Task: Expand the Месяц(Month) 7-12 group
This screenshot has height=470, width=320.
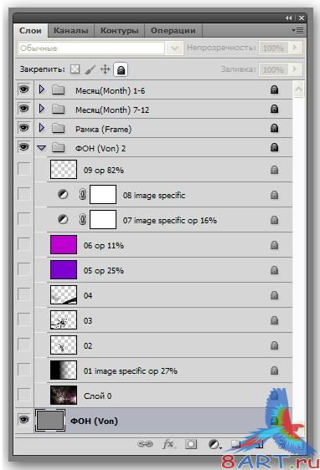Action: 42,109
